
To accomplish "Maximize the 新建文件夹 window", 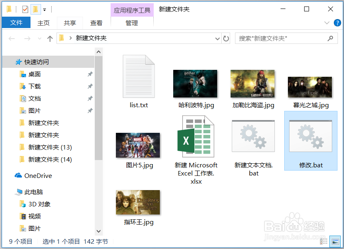I will (x=307, y=9).
